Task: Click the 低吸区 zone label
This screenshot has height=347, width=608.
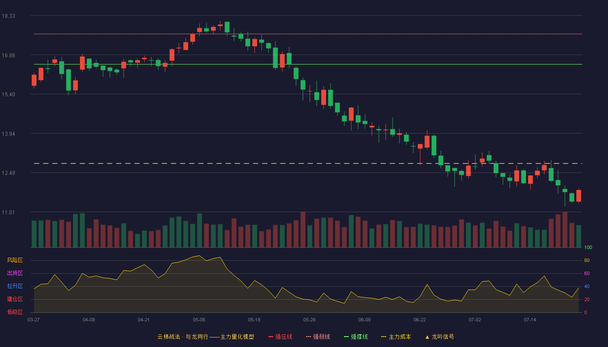Action: click(x=15, y=312)
